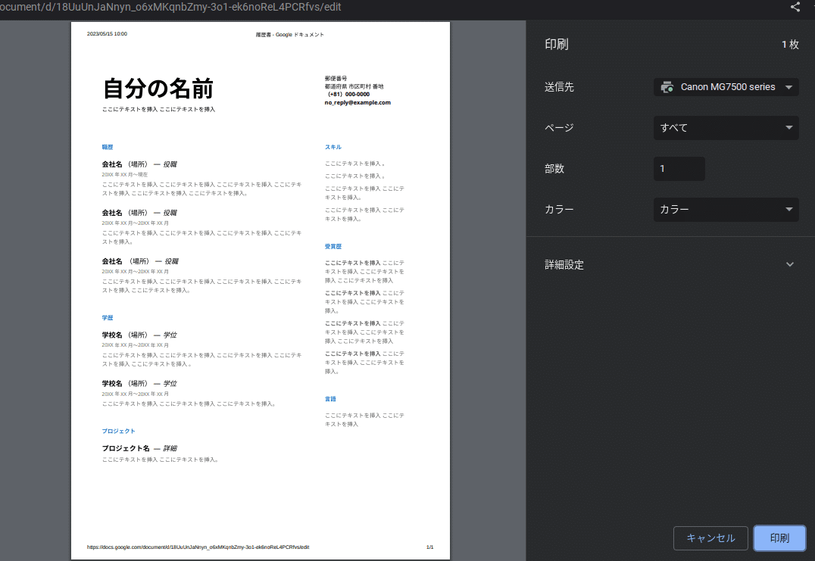Screen dimensions: 815x561
Task: Click the 1 枚 sheet count text
Action: click(x=790, y=45)
